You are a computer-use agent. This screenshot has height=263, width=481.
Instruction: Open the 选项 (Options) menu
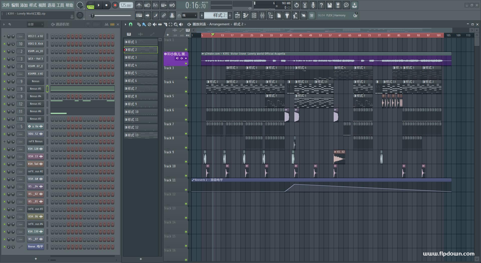coord(51,5)
